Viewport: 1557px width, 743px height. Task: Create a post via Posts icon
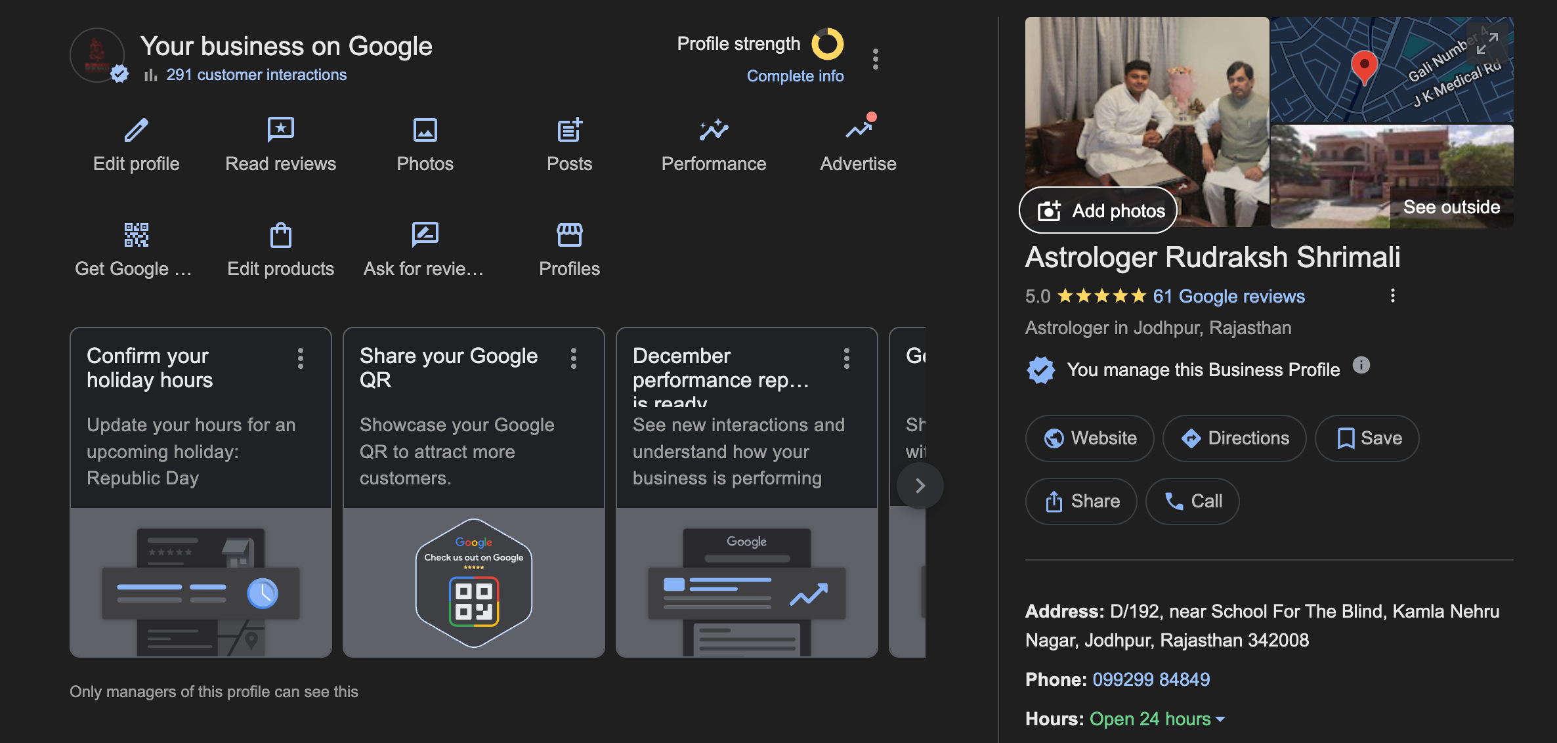(x=569, y=130)
